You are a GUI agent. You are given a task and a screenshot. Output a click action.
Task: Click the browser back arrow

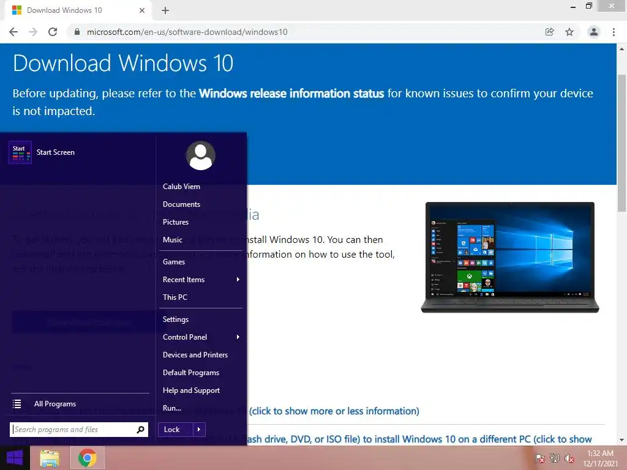point(13,32)
